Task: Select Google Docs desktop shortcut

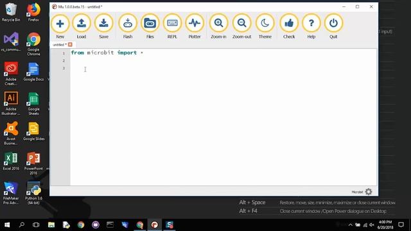Action: pos(33,72)
